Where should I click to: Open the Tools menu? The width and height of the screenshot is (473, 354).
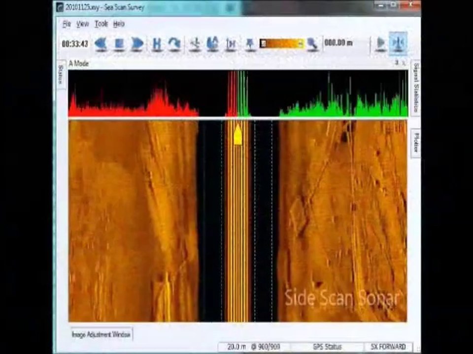tap(101, 24)
